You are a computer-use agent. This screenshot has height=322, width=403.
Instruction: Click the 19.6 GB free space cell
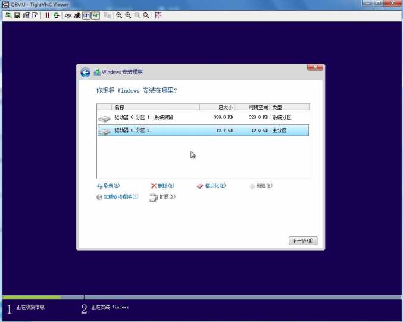pyautogui.click(x=260, y=130)
